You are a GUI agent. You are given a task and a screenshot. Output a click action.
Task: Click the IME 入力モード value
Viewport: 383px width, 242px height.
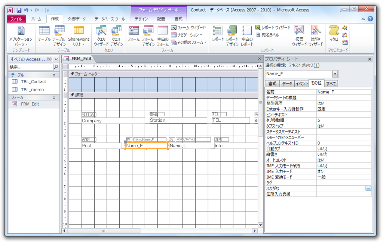click(344, 171)
